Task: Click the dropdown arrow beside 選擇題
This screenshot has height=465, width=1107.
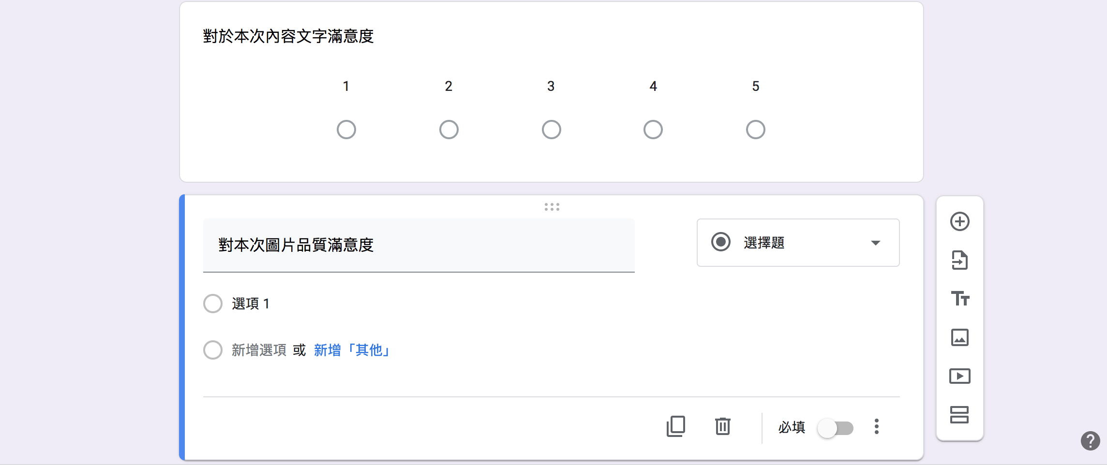Action: [x=875, y=243]
